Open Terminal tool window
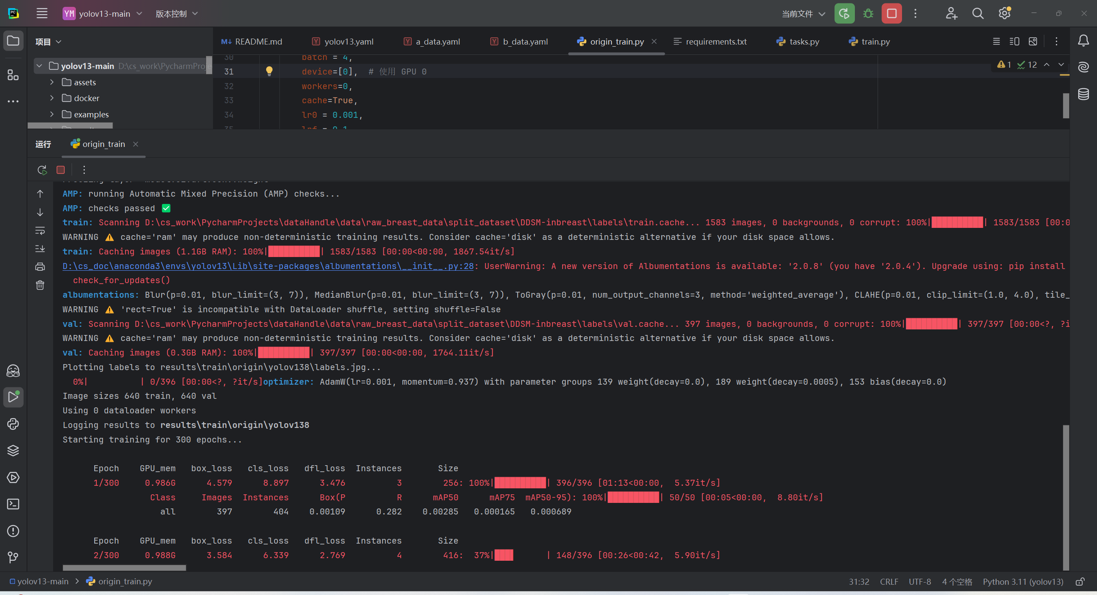 (x=13, y=504)
